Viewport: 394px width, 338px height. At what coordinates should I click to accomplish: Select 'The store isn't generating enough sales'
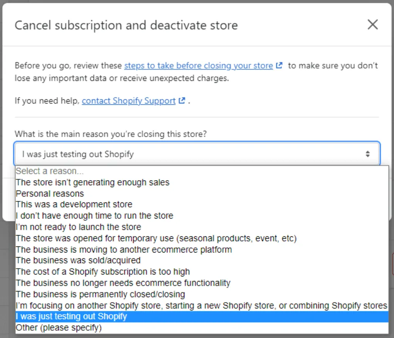coord(202,182)
